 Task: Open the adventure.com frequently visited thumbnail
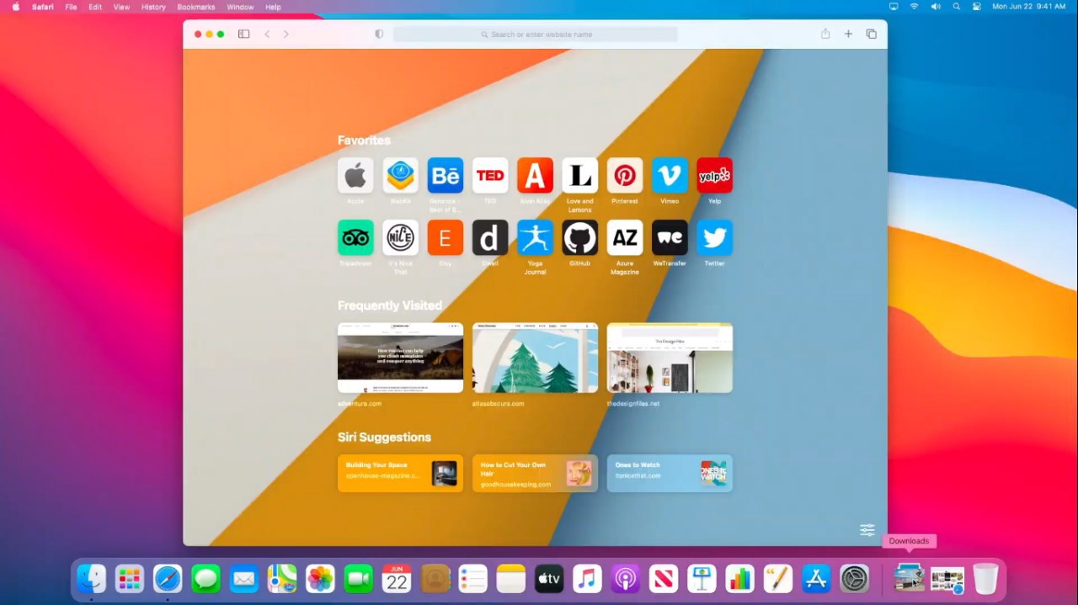pos(400,358)
